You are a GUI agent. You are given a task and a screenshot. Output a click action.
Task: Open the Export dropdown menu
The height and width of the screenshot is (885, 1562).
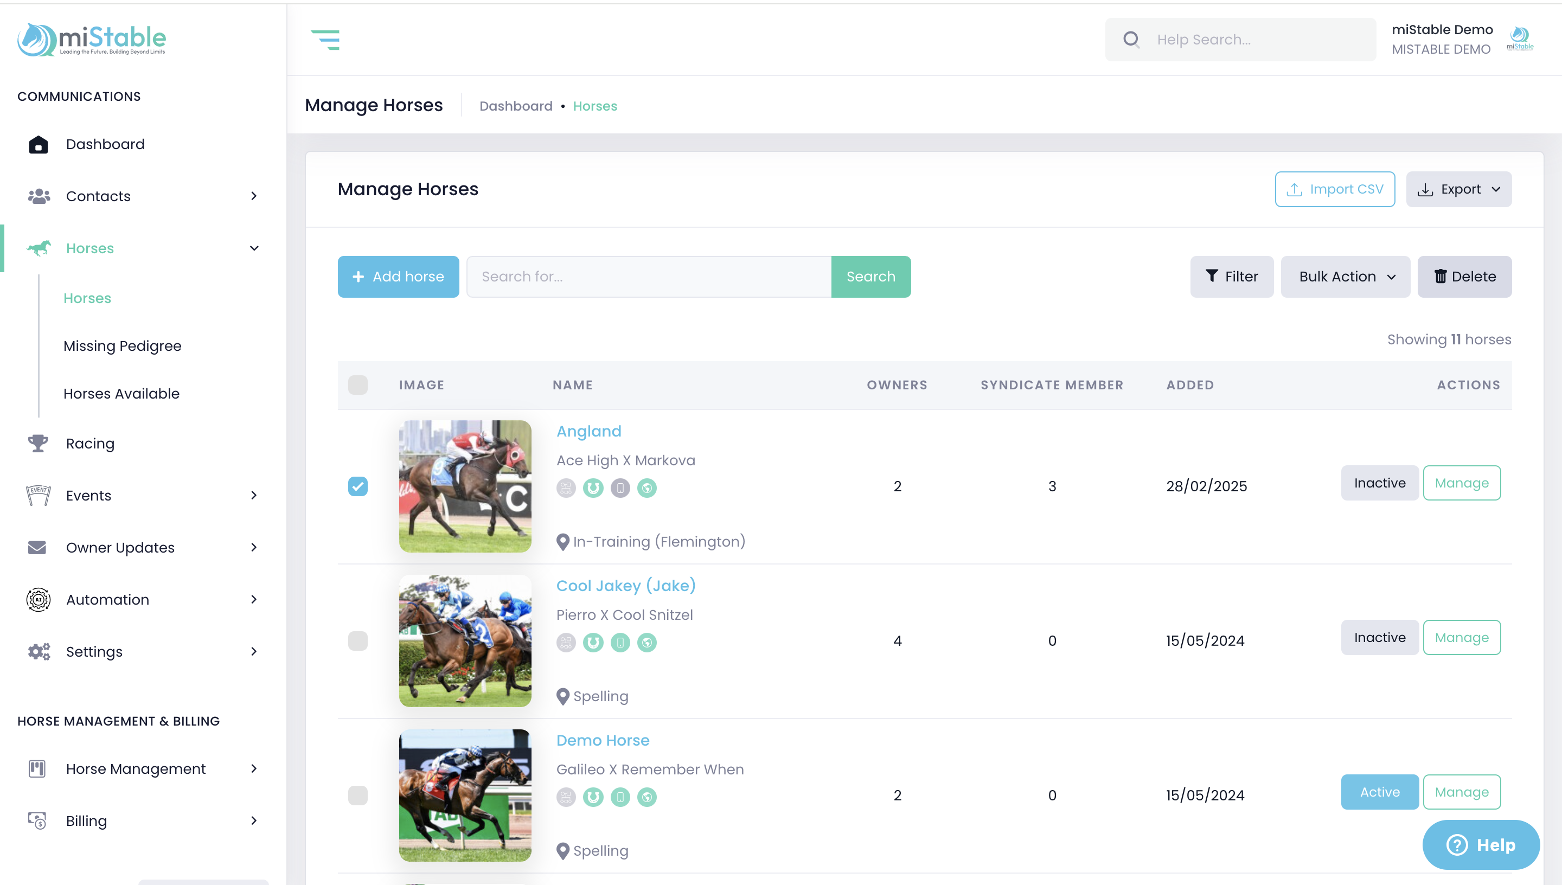pyautogui.click(x=1458, y=189)
